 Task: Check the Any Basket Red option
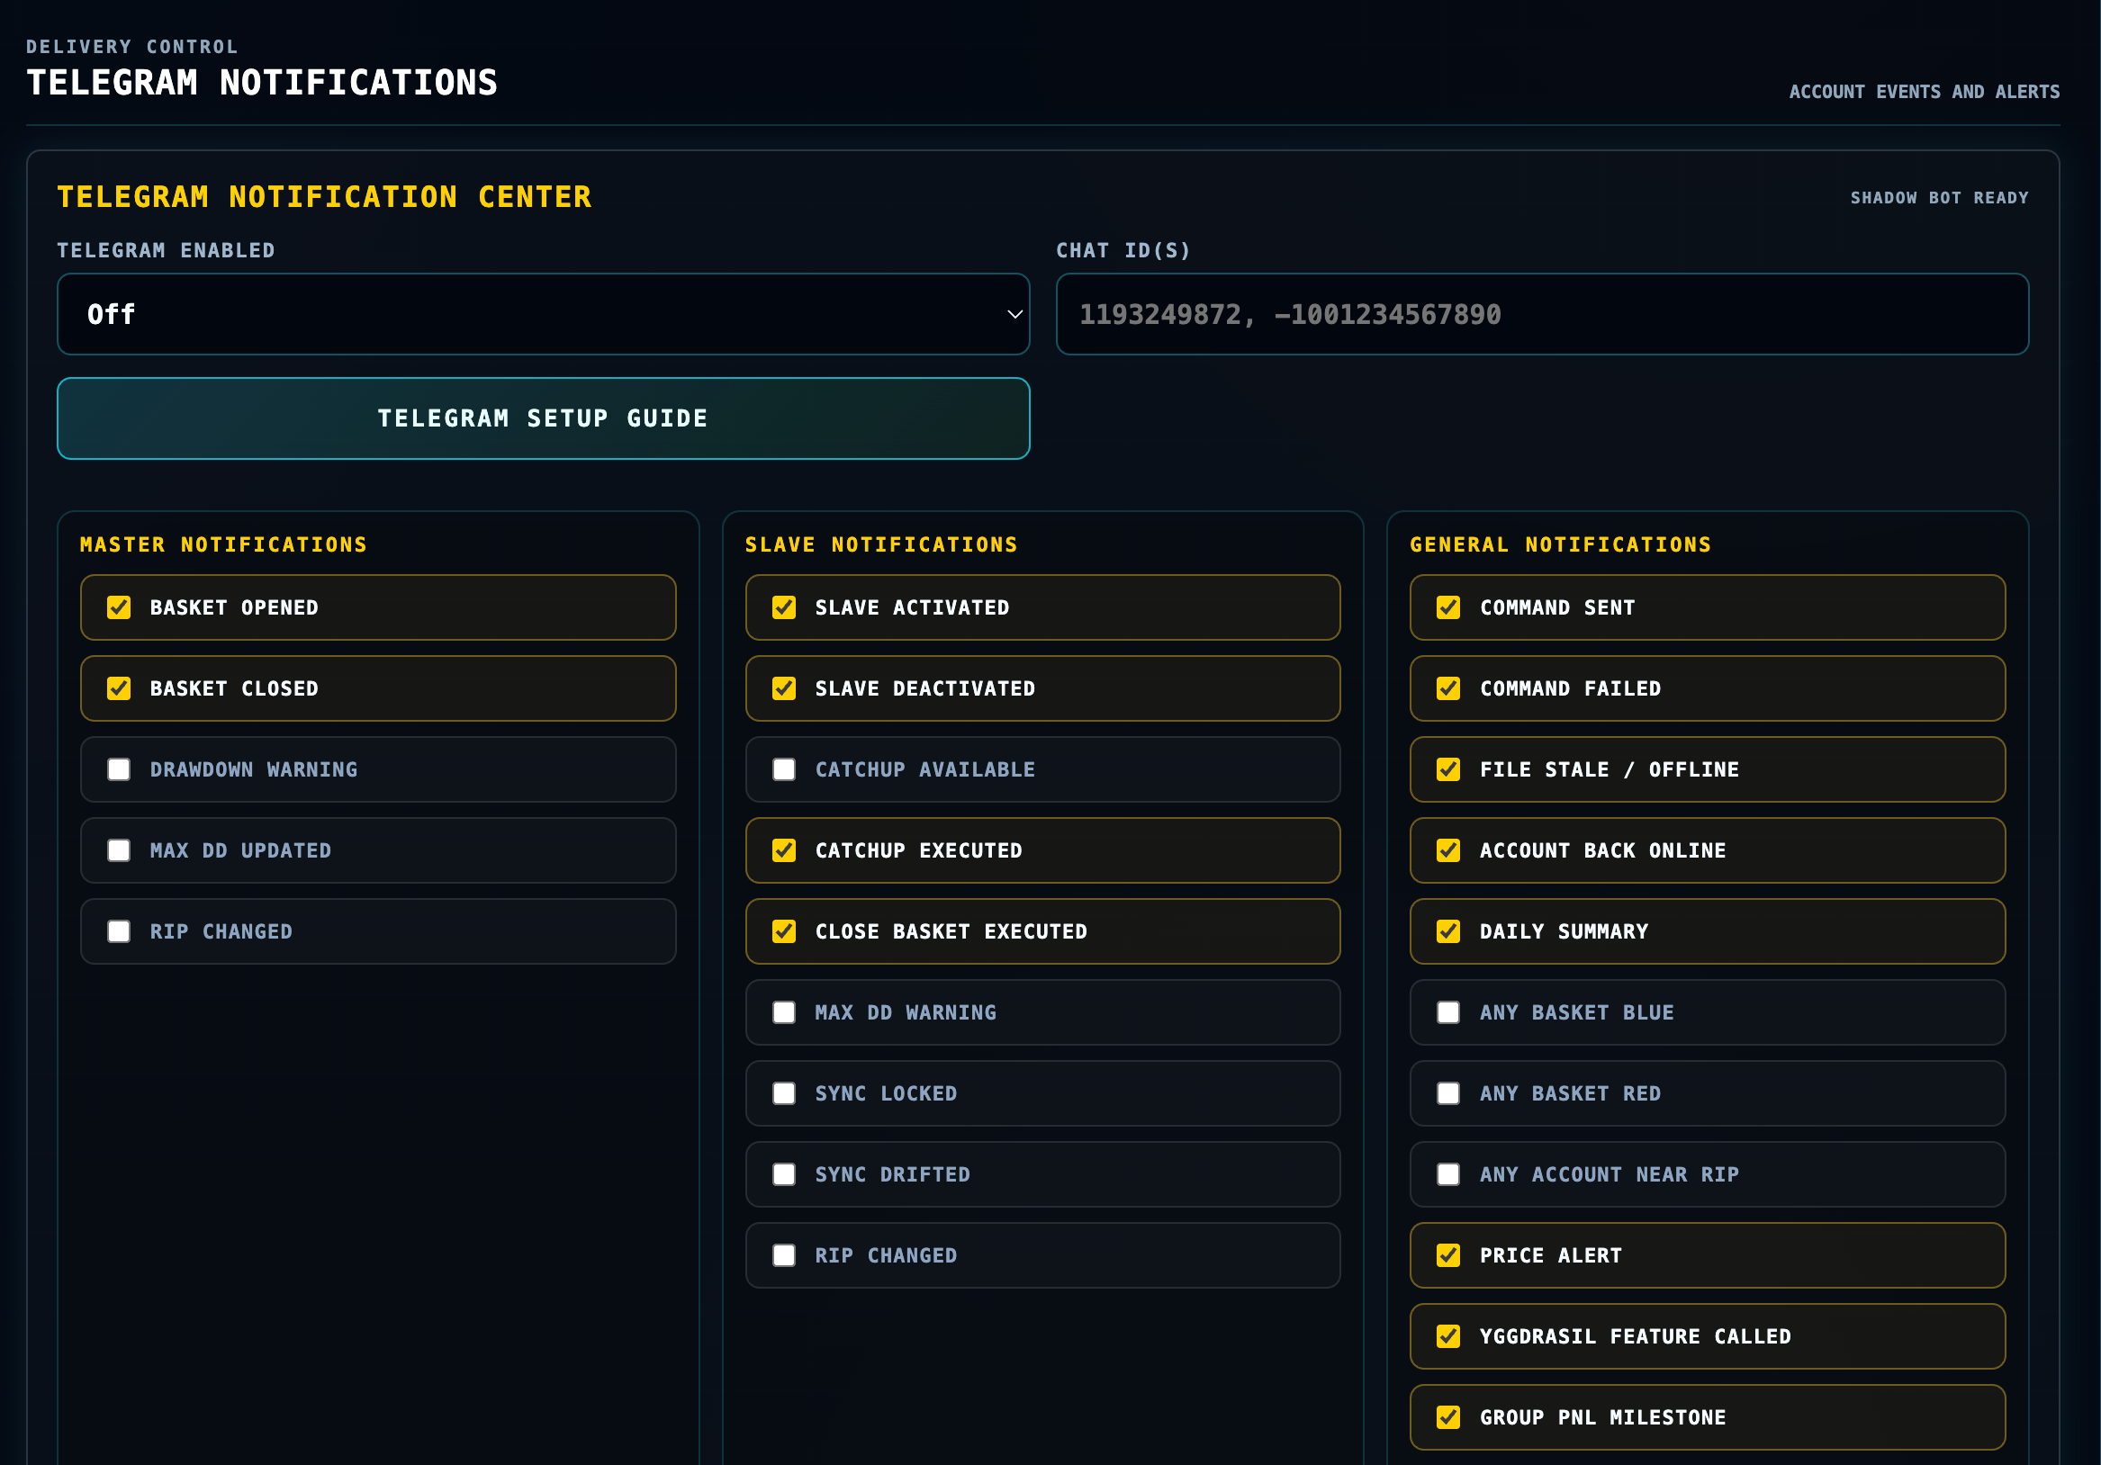(1448, 1093)
